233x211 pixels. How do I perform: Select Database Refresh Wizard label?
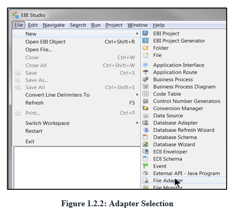pyautogui.click(x=184, y=130)
